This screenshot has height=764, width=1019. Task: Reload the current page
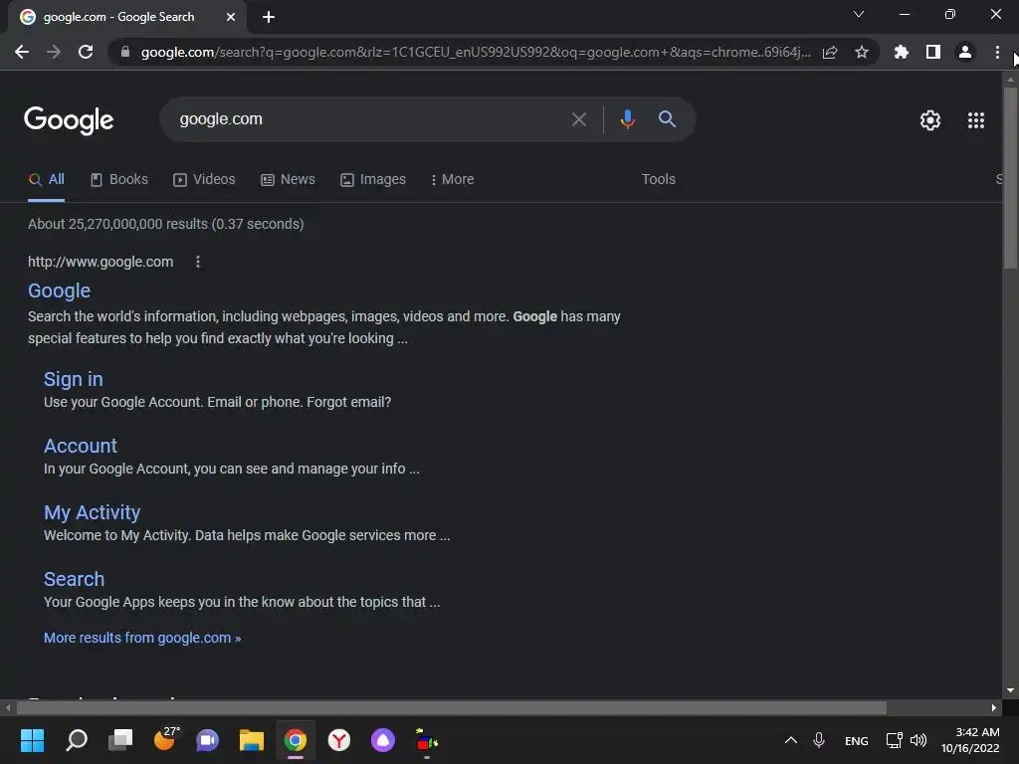click(x=86, y=52)
